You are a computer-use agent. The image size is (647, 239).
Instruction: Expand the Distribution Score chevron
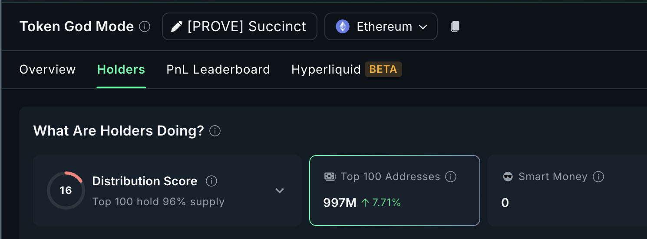(x=280, y=191)
